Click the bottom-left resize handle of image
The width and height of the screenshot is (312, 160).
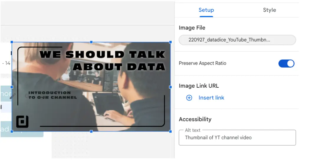[x=12, y=131]
